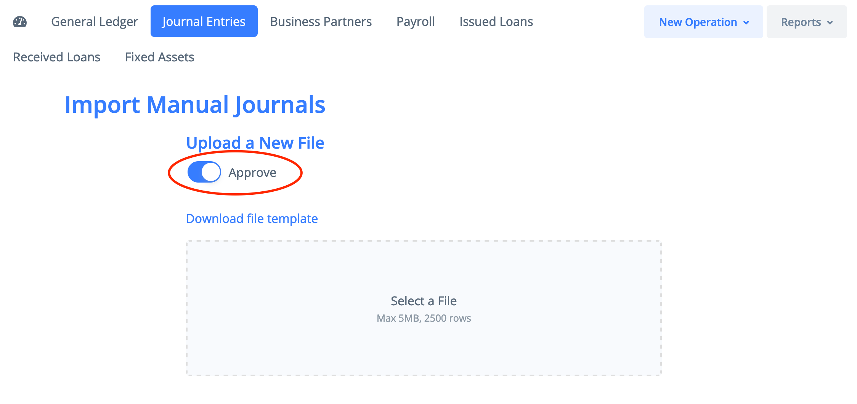Download the file template link
Image resolution: width=857 pixels, height=404 pixels.
tap(252, 218)
